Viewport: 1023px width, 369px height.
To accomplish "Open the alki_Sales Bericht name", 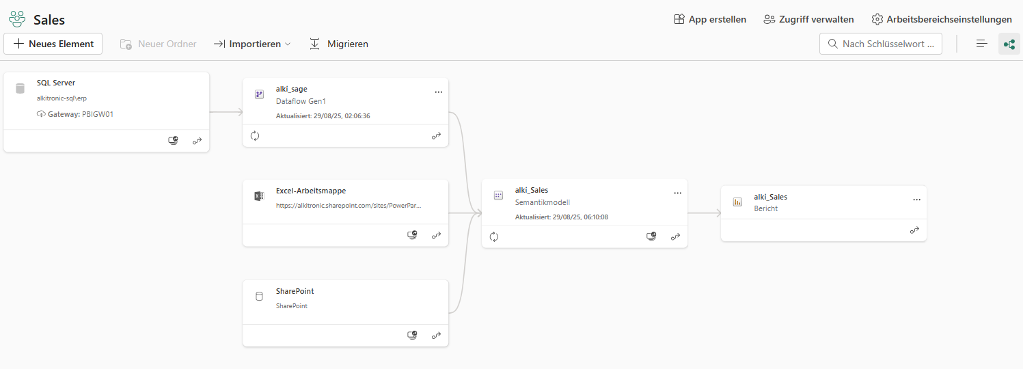I will point(771,197).
